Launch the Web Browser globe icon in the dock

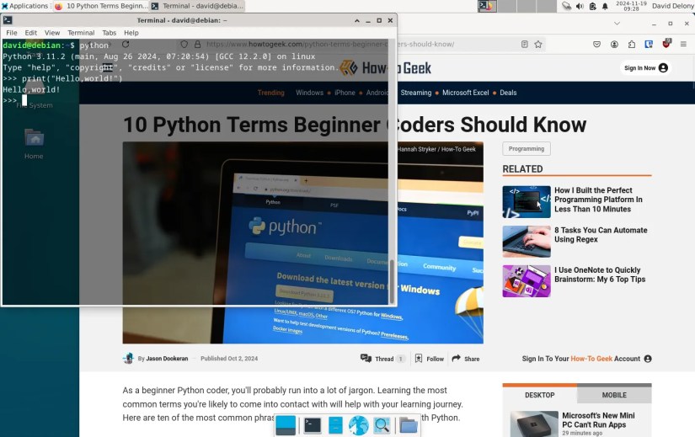click(x=358, y=425)
